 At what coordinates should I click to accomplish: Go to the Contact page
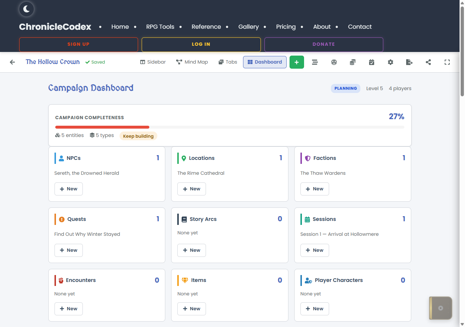[360, 27]
